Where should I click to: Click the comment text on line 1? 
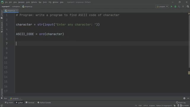click(x=68, y=15)
